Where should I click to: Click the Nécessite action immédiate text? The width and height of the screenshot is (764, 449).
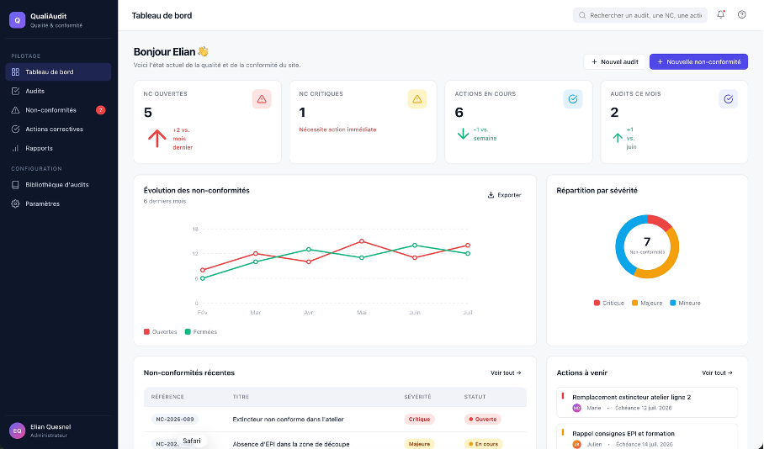(337, 129)
